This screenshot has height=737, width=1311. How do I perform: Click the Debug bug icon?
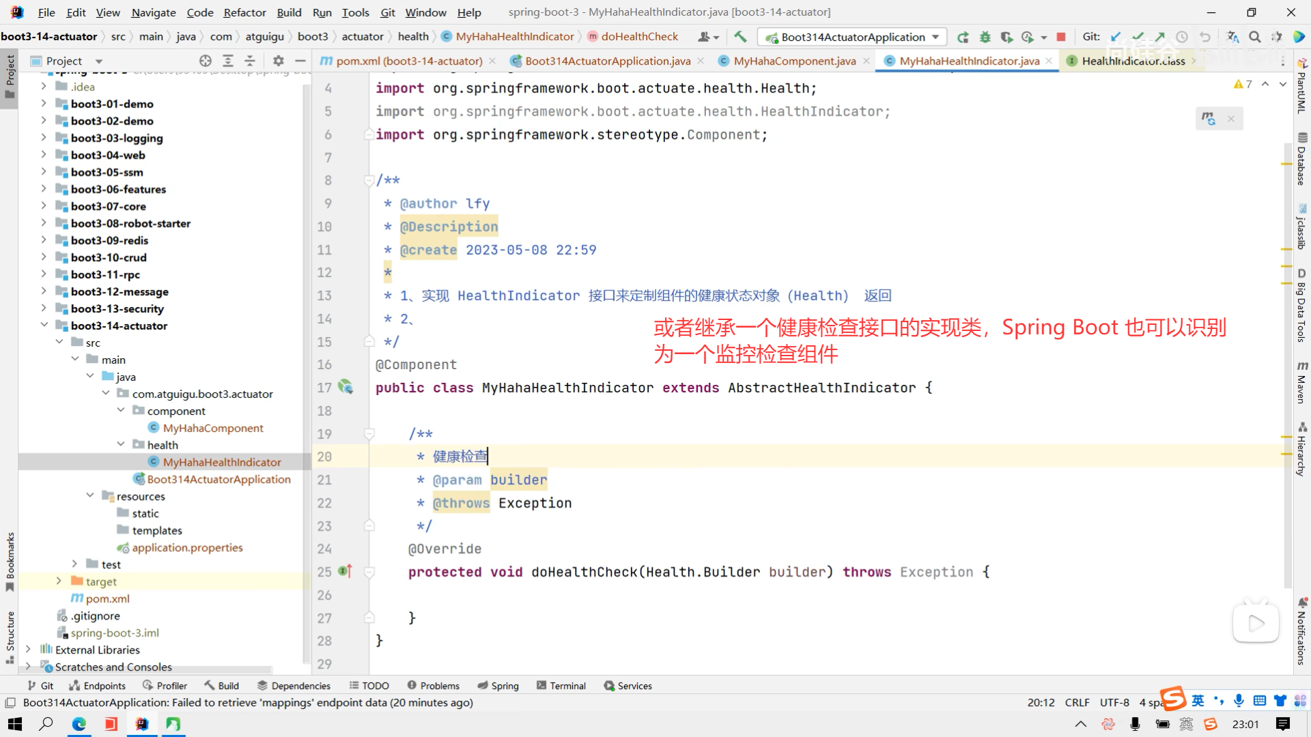click(985, 37)
